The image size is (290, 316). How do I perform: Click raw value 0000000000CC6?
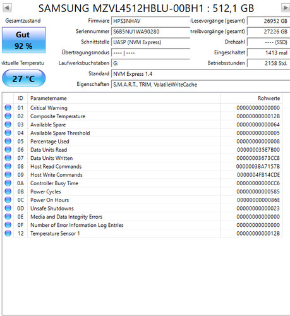(258, 183)
